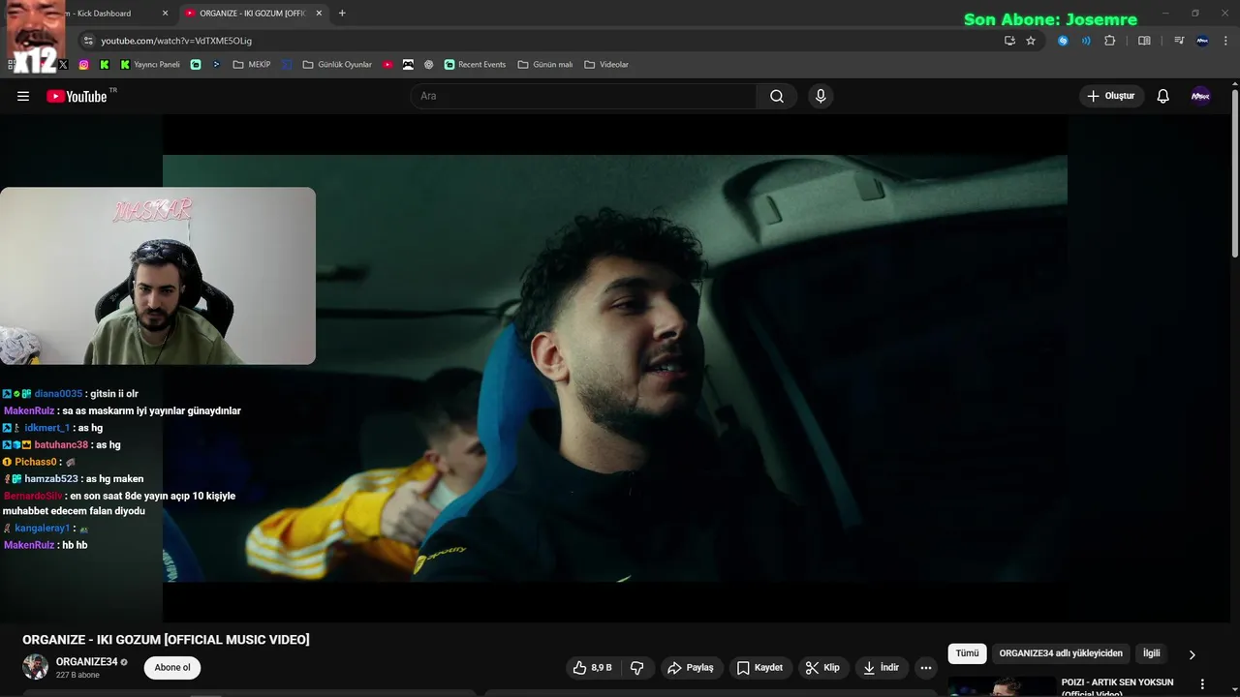Screen dimensions: 1240x697
Task: Open the YouTube notifications bell
Action: 1163,96
